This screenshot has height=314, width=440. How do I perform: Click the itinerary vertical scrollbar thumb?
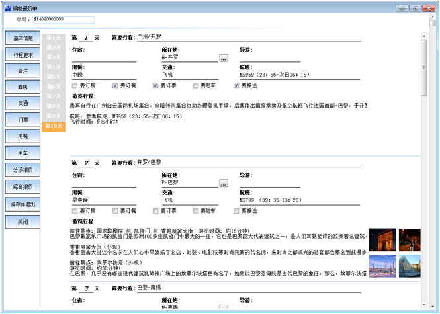click(x=424, y=67)
